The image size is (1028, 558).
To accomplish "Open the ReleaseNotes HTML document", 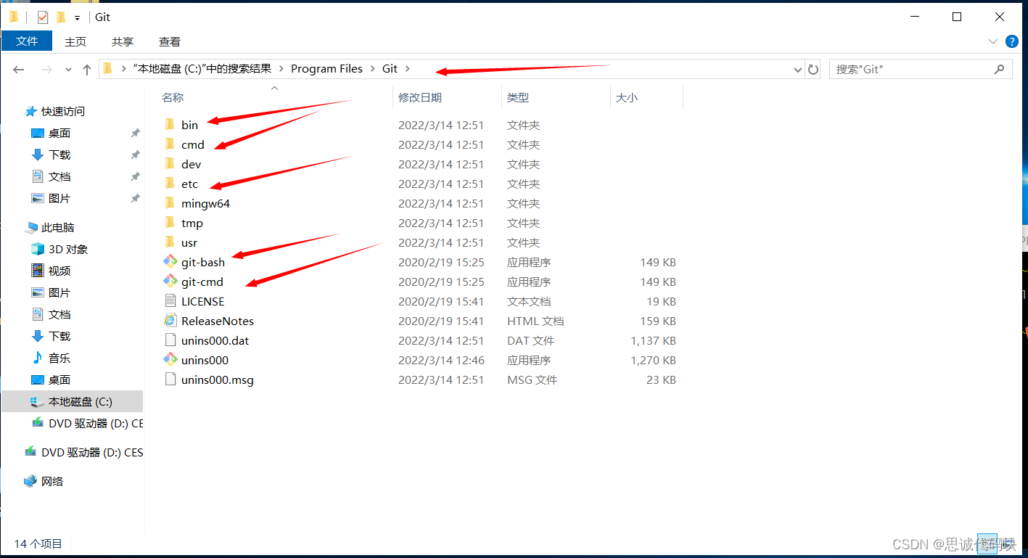I will [216, 320].
